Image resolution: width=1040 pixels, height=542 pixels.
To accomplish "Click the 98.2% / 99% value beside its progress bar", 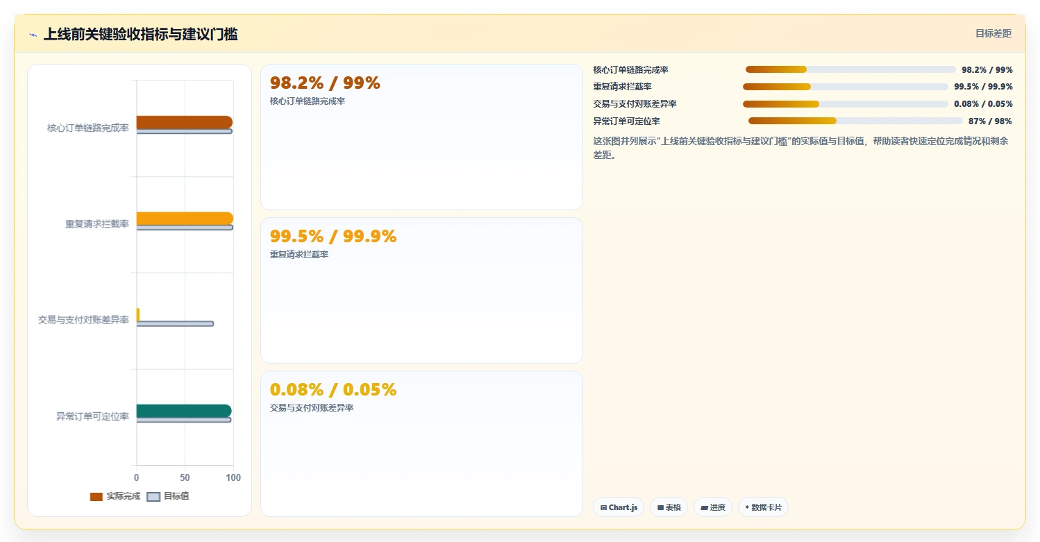I will 987,70.
